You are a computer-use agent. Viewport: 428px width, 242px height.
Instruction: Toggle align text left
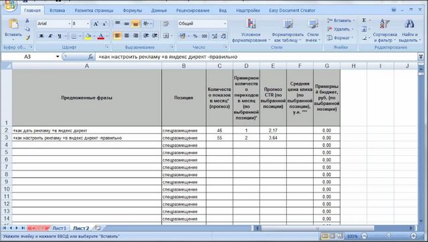(x=118, y=35)
